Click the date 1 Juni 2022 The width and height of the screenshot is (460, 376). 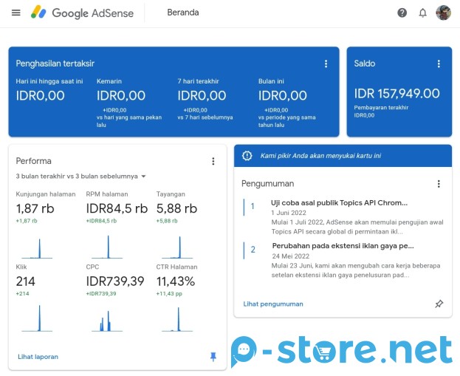coord(289,213)
